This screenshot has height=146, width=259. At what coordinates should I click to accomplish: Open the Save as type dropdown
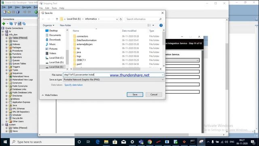coord(163,79)
